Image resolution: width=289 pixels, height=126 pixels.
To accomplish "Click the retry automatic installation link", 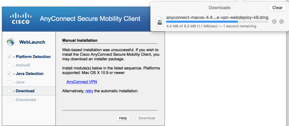I will point(89,91).
